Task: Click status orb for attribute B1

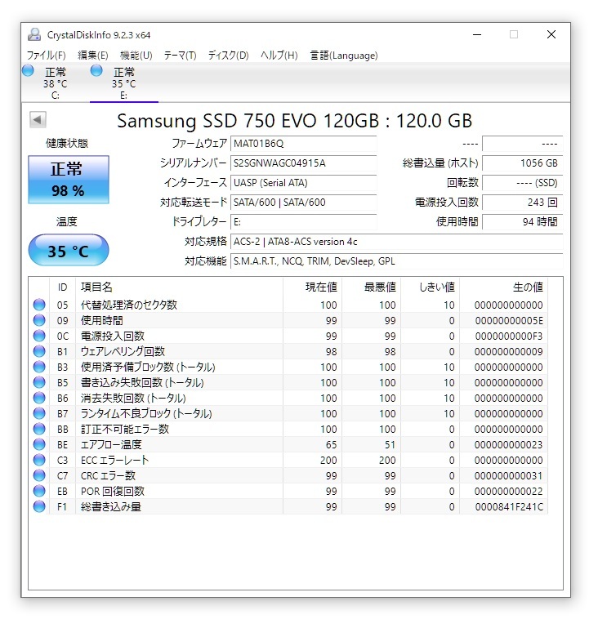Action: click(39, 351)
